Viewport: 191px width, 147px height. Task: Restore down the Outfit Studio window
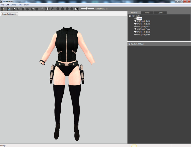(x=181, y=1)
